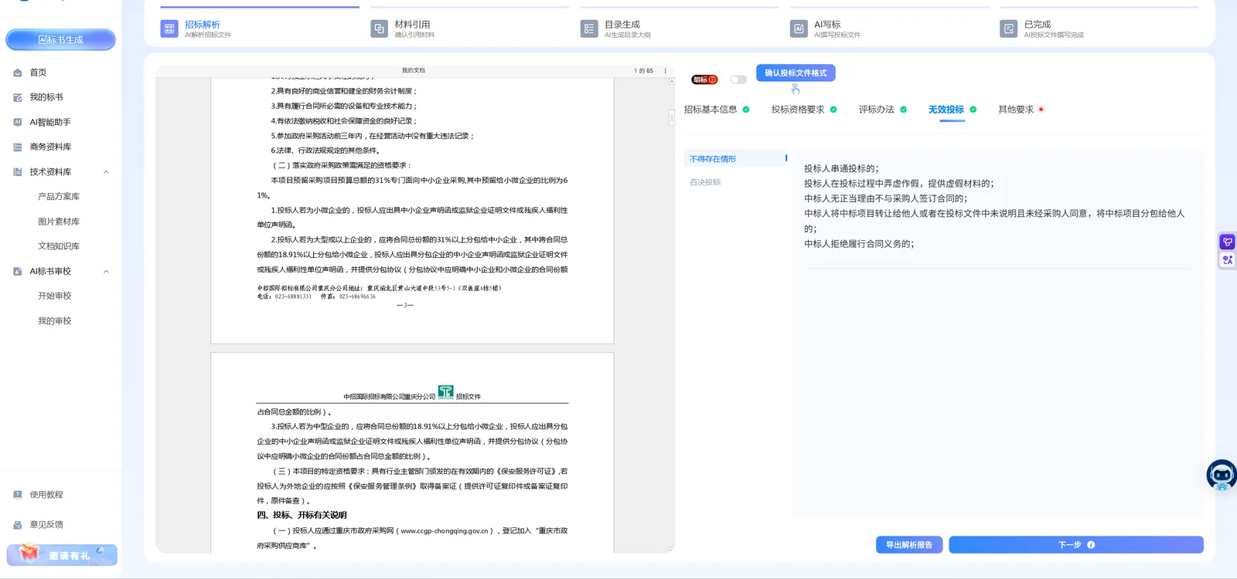1237x579 pixels.
Task: Click document scrollbar up arrow
Action: 671,81
